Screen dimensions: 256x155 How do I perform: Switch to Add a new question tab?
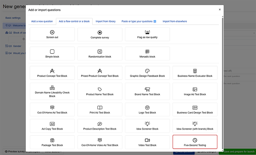click(x=42, y=21)
